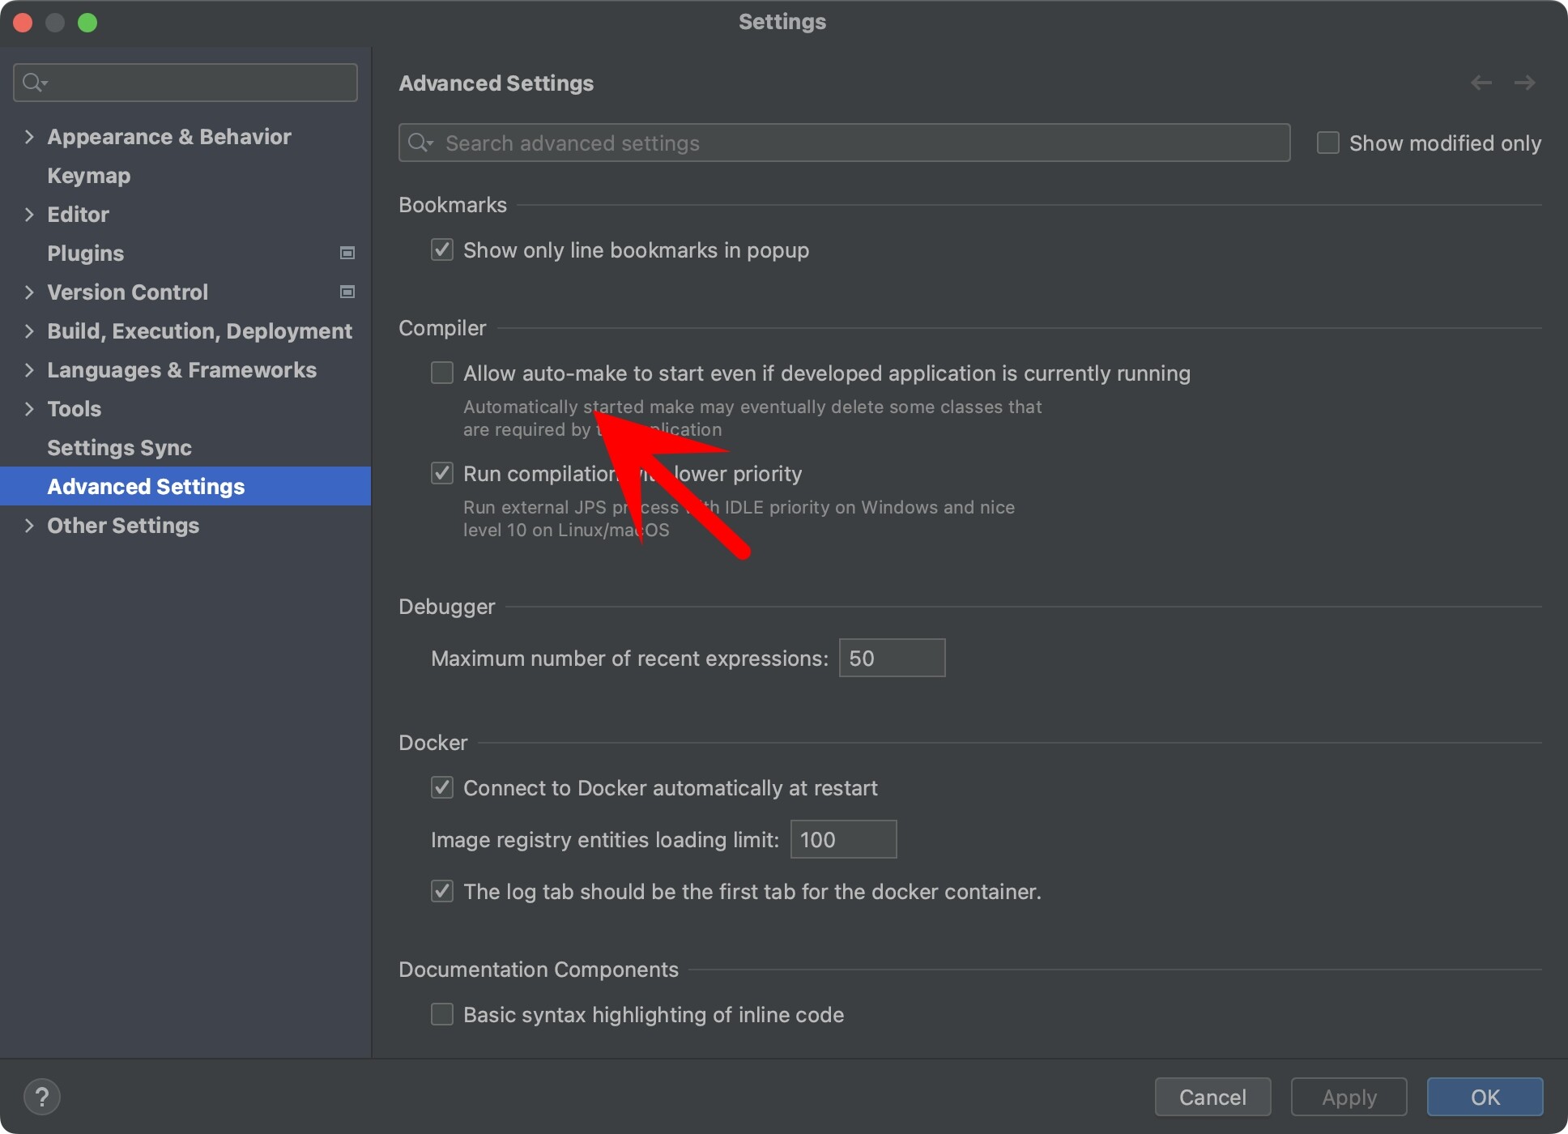
Task: Check Show modified only
Action: coord(1327,143)
